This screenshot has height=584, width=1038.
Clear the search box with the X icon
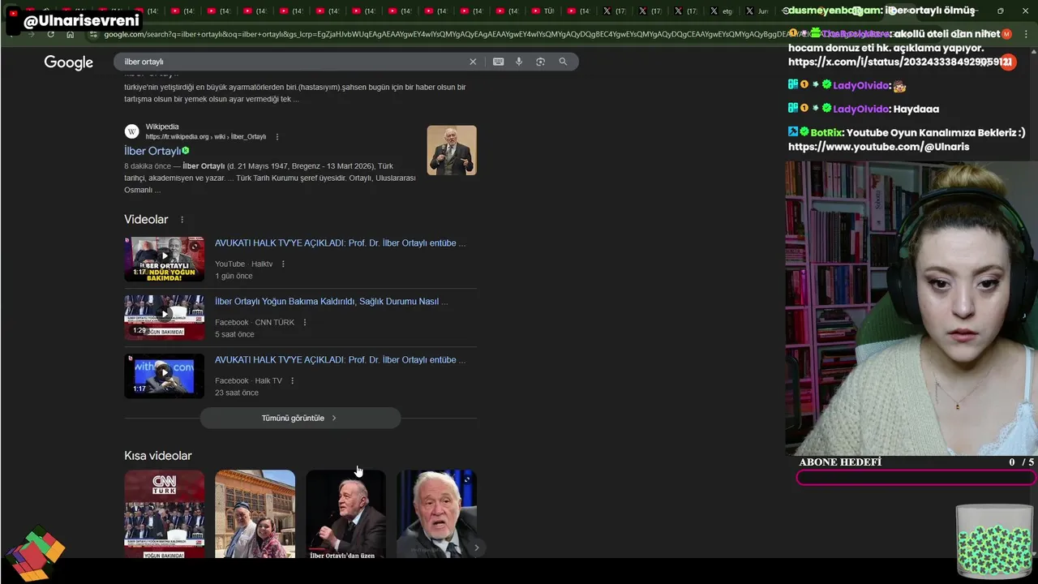pos(473,62)
